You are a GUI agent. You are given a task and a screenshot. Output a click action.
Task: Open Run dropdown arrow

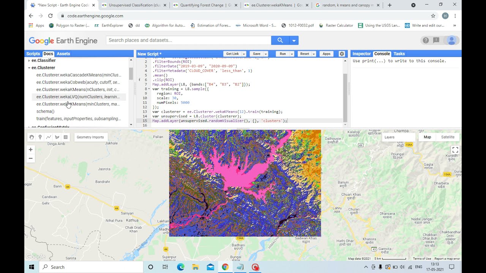[x=292, y=54]
